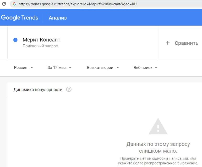
Task: Open the help icon near Динамика популярности
Action: (69, 90)
